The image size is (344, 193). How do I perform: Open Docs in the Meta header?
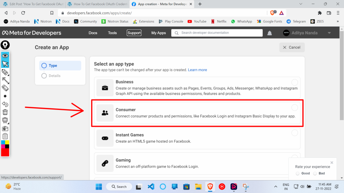93,33
